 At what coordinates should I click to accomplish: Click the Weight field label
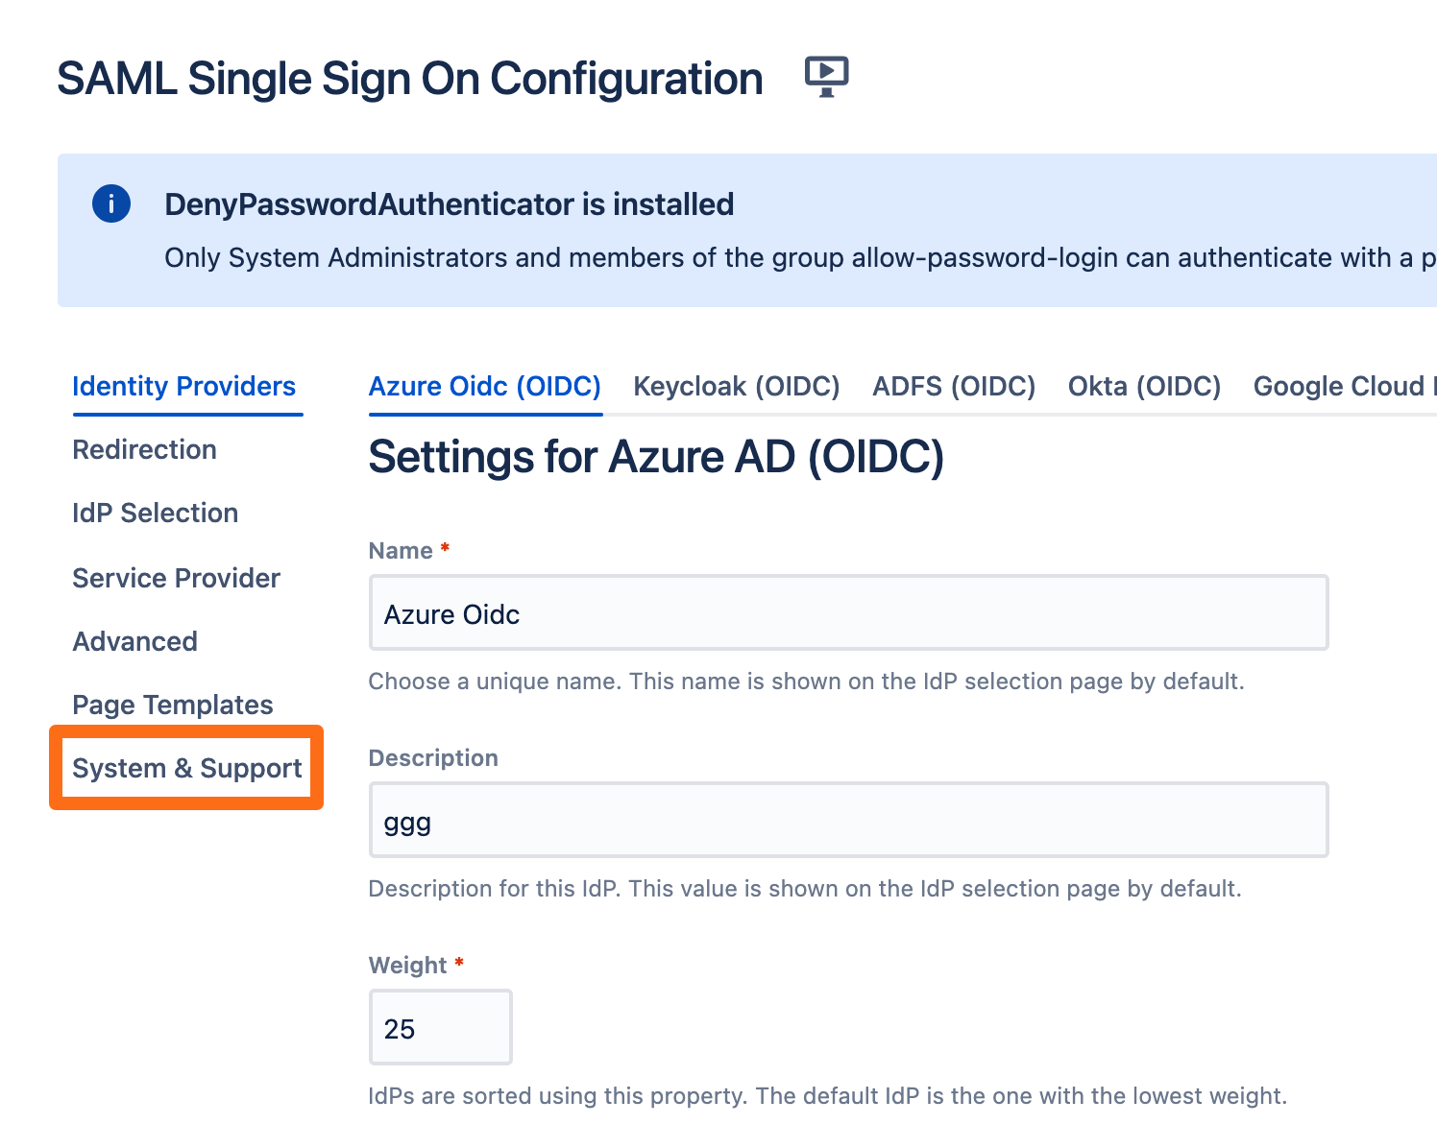click(x=407, y=966)
